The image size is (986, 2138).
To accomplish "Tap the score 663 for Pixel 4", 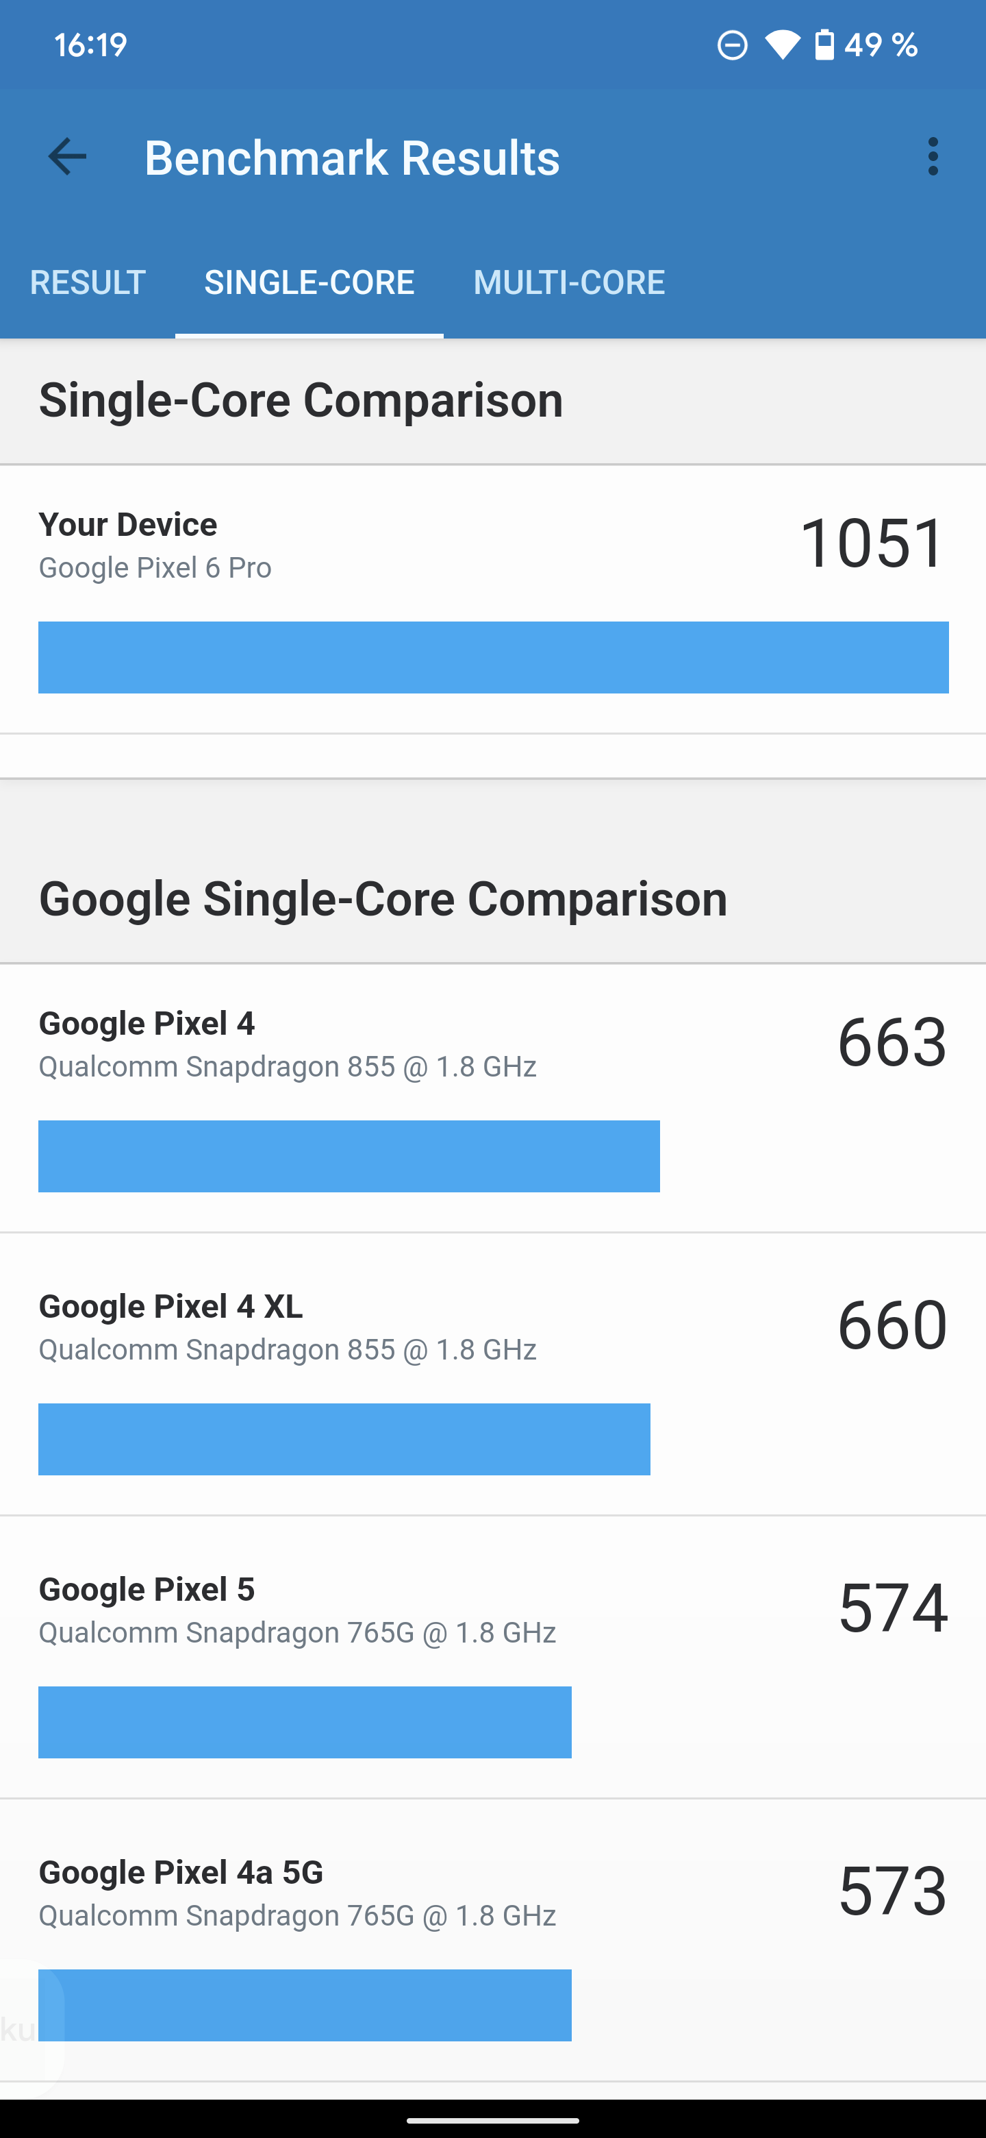I will pos(890,1043).
